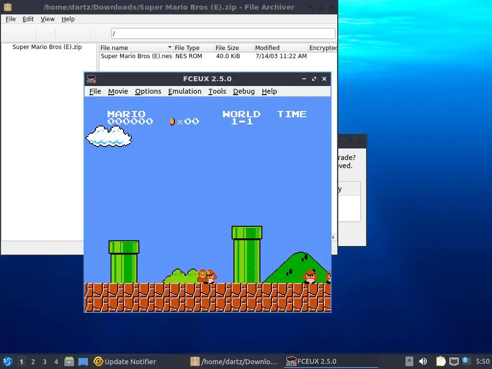
Task: Open the FCEUX File menu
Action: pyautogui.click(x=95, y=91)
